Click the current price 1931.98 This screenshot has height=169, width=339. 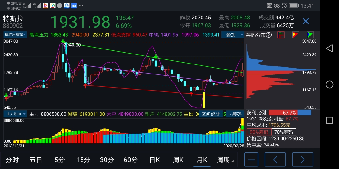point(80,22)
